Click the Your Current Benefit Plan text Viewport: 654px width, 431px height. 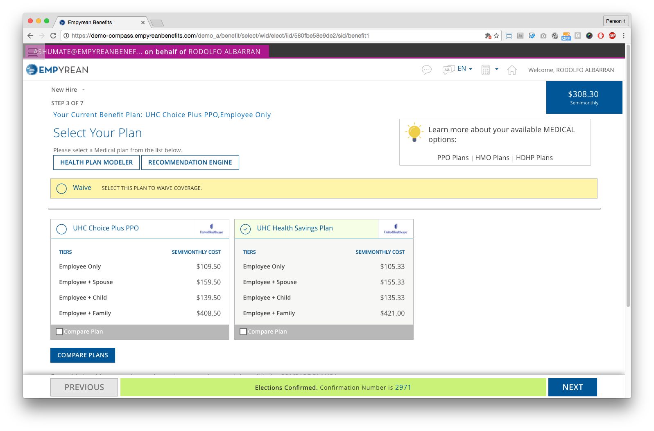pyautogui.click(x=162, y=115)
